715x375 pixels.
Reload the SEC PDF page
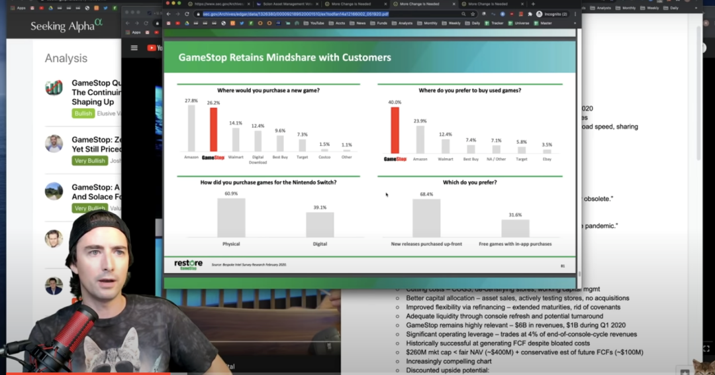click(187, 14)
